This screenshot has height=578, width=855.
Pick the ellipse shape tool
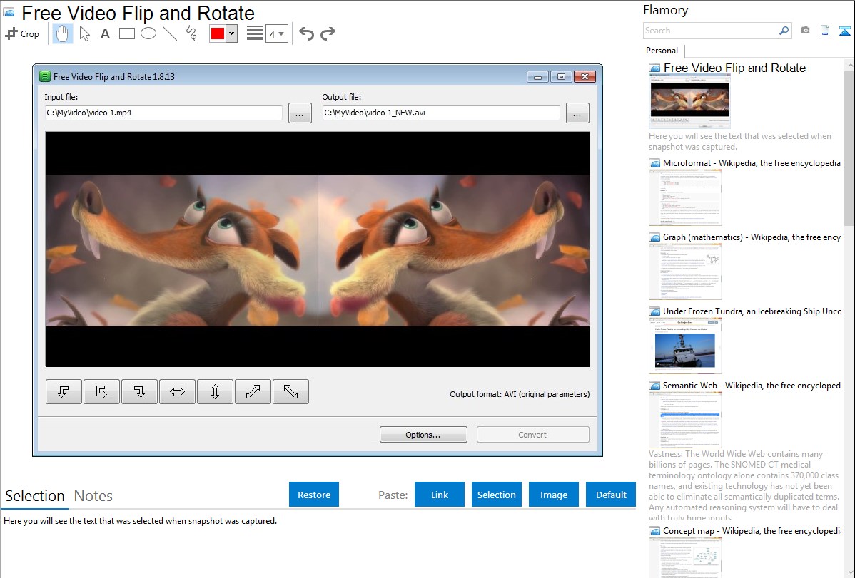pos(148,33)
